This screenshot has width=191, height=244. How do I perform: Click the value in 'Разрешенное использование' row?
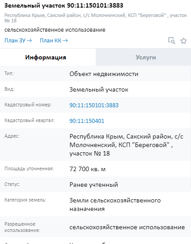[x=127, y=227]
